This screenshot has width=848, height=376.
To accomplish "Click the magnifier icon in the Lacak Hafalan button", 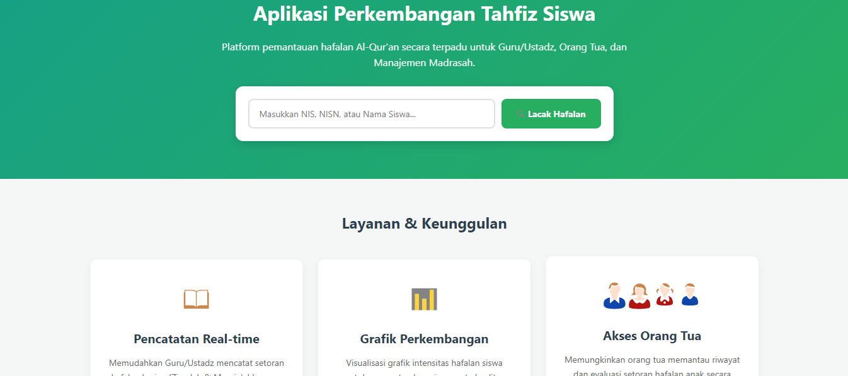I will coord(520,115).
